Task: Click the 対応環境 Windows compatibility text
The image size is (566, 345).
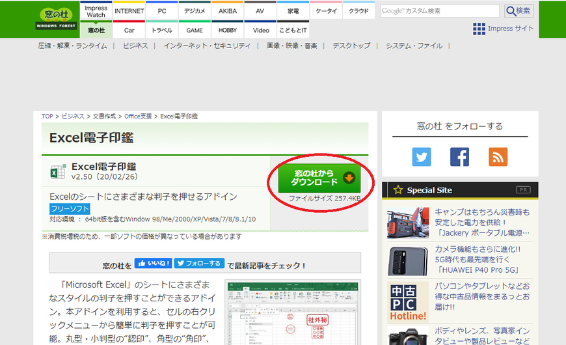Action: click(x=152, y=219)
